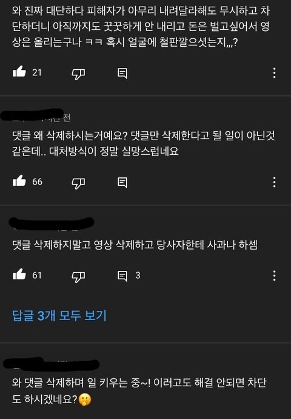Image resolution: width=291 pixels, height=419 pixels.
Task: Select top comment starting 와 진짜 대단하다
Action: [141, 27]
